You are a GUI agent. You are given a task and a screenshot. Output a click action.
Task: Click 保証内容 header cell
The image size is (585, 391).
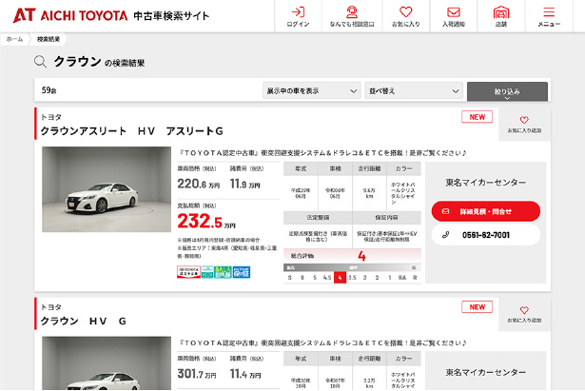click(x=386, y=218)
